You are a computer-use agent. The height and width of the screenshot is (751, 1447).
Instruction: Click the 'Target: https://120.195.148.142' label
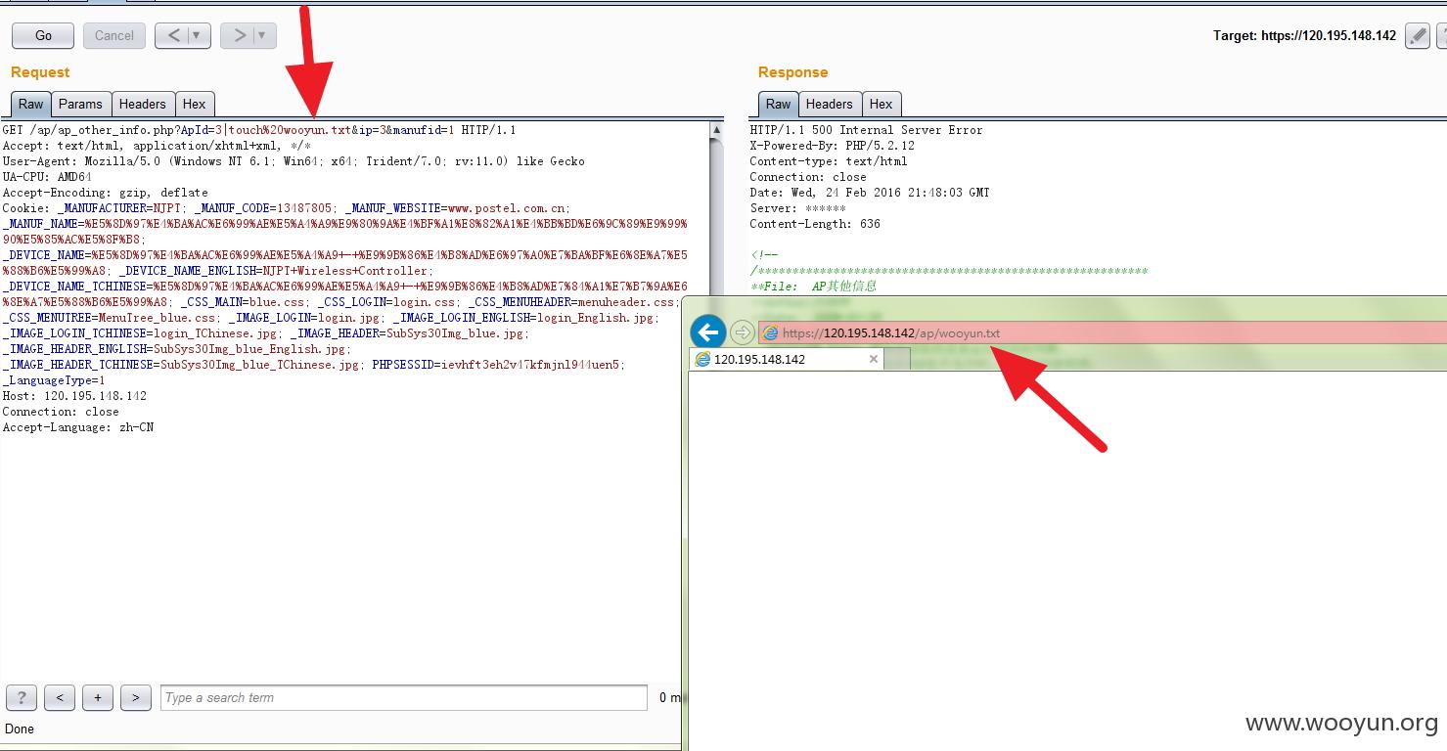coord(1304,35)
